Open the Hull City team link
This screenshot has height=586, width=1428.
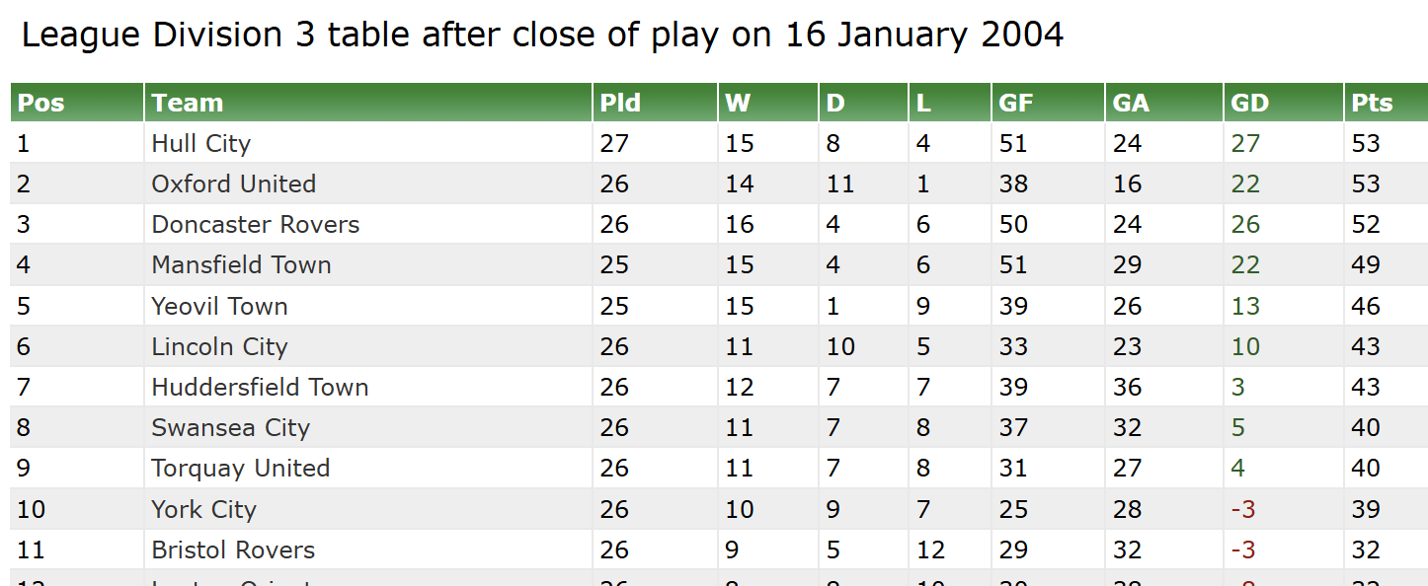pos(200,144)
